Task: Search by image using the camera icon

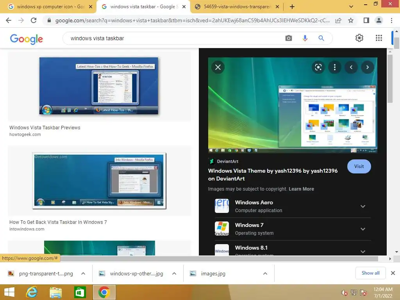Action: (x=289, y=38)
